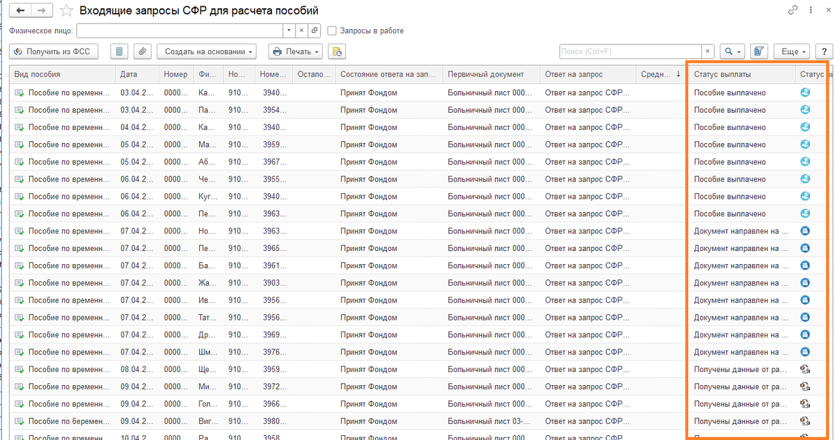835x440 pixels.
Task: Add page to favorites with star icon
Action: click(66, 10)
